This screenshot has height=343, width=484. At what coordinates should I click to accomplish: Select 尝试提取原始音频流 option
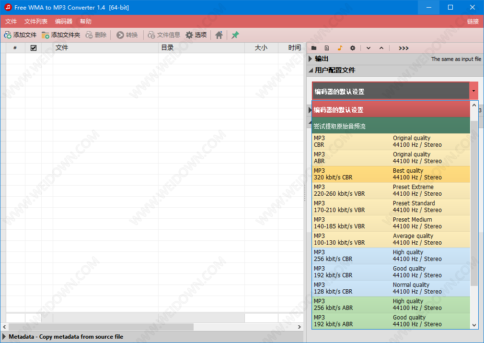click(391, 126)
